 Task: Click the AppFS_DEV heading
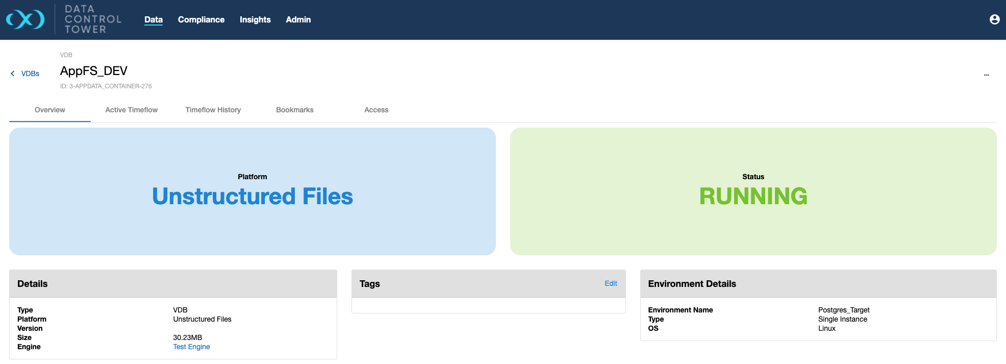click(94, 71)
